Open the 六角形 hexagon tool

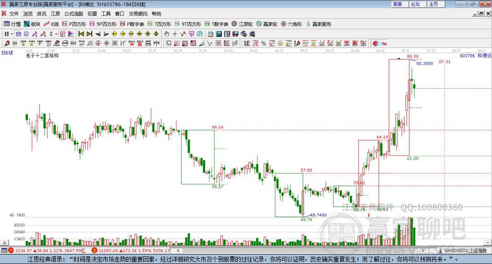click(x=292, y=24)
